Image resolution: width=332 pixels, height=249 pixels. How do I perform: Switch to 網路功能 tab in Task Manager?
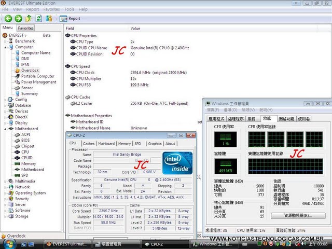[x=286, y=119]
